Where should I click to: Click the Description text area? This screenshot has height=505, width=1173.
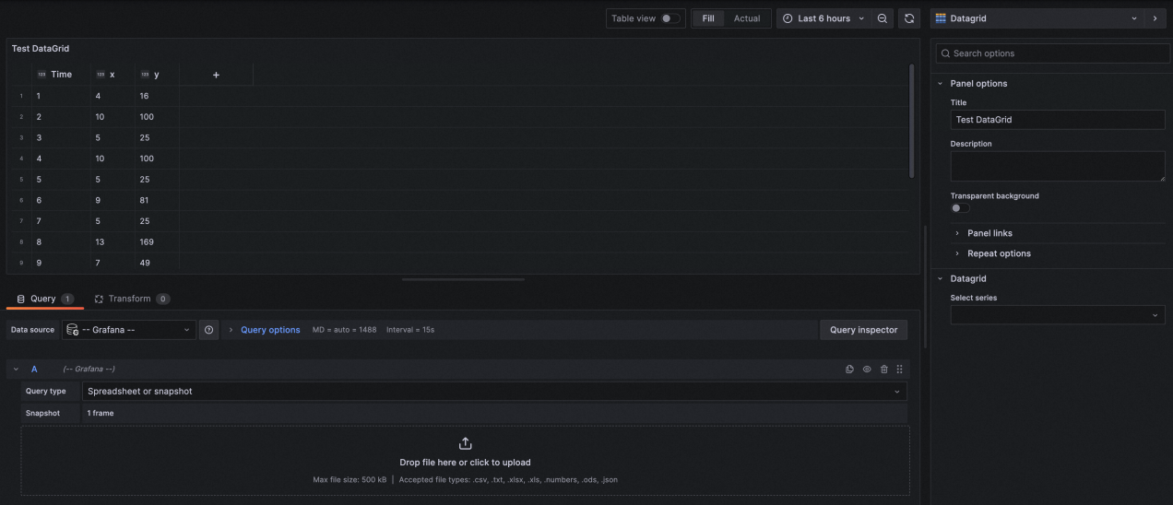click(1058, 167)
